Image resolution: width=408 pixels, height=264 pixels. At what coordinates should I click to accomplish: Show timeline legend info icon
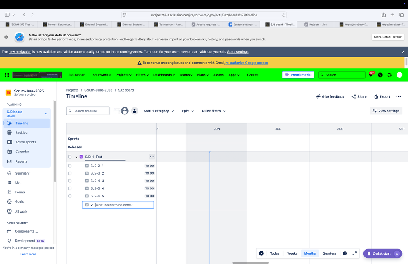345,253
